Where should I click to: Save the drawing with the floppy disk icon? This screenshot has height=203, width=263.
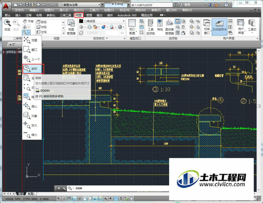27,5
